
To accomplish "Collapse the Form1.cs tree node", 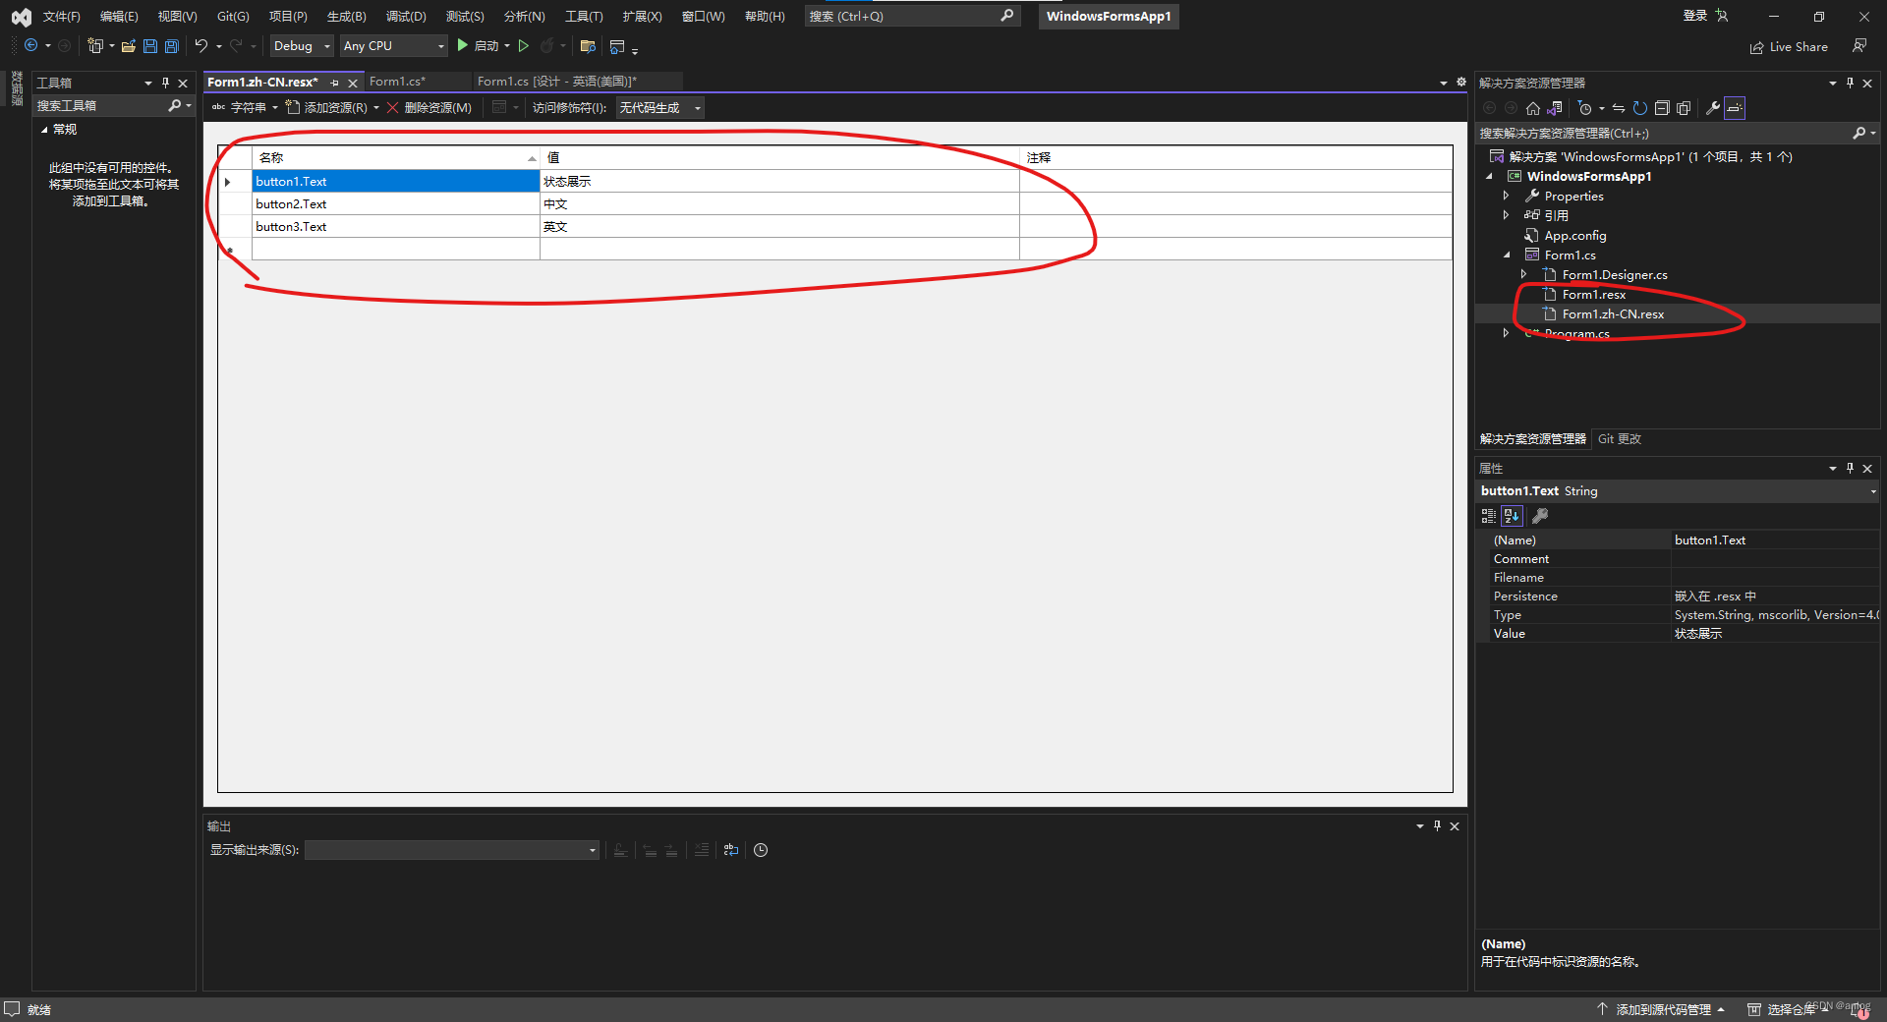I will coord(1507,255).
